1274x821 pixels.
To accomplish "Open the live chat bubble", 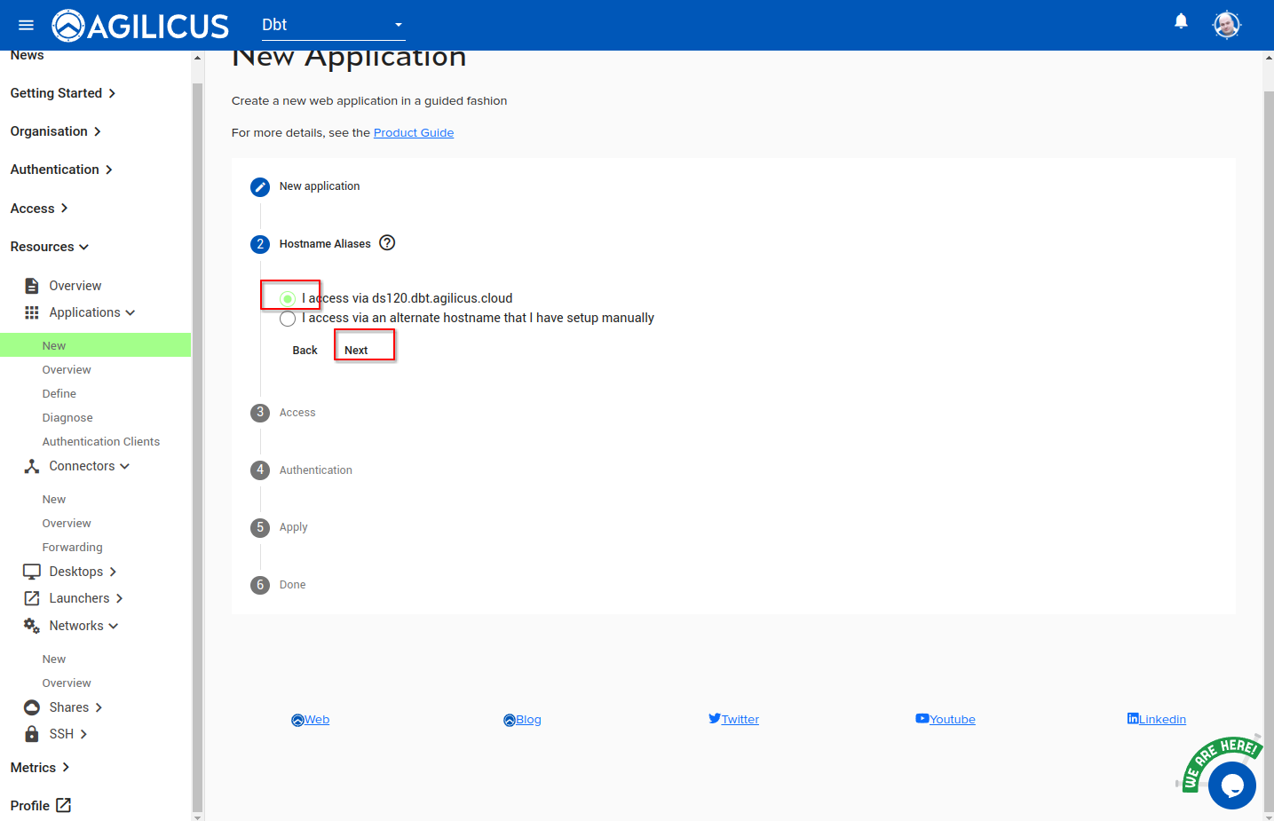I will (1231, 785).
